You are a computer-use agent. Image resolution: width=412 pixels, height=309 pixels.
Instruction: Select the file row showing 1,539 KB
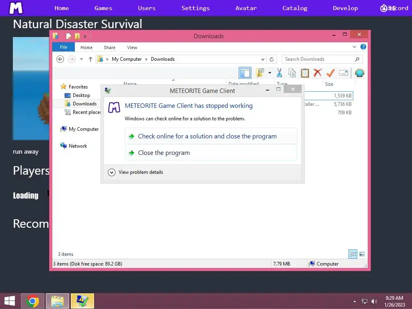328,96
